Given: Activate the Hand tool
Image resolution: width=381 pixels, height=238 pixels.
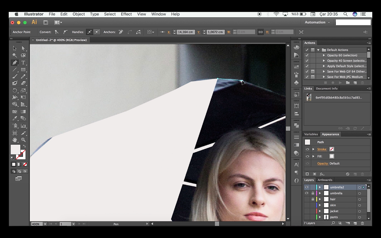Looking at the screenshot, I should click(15, 140).
